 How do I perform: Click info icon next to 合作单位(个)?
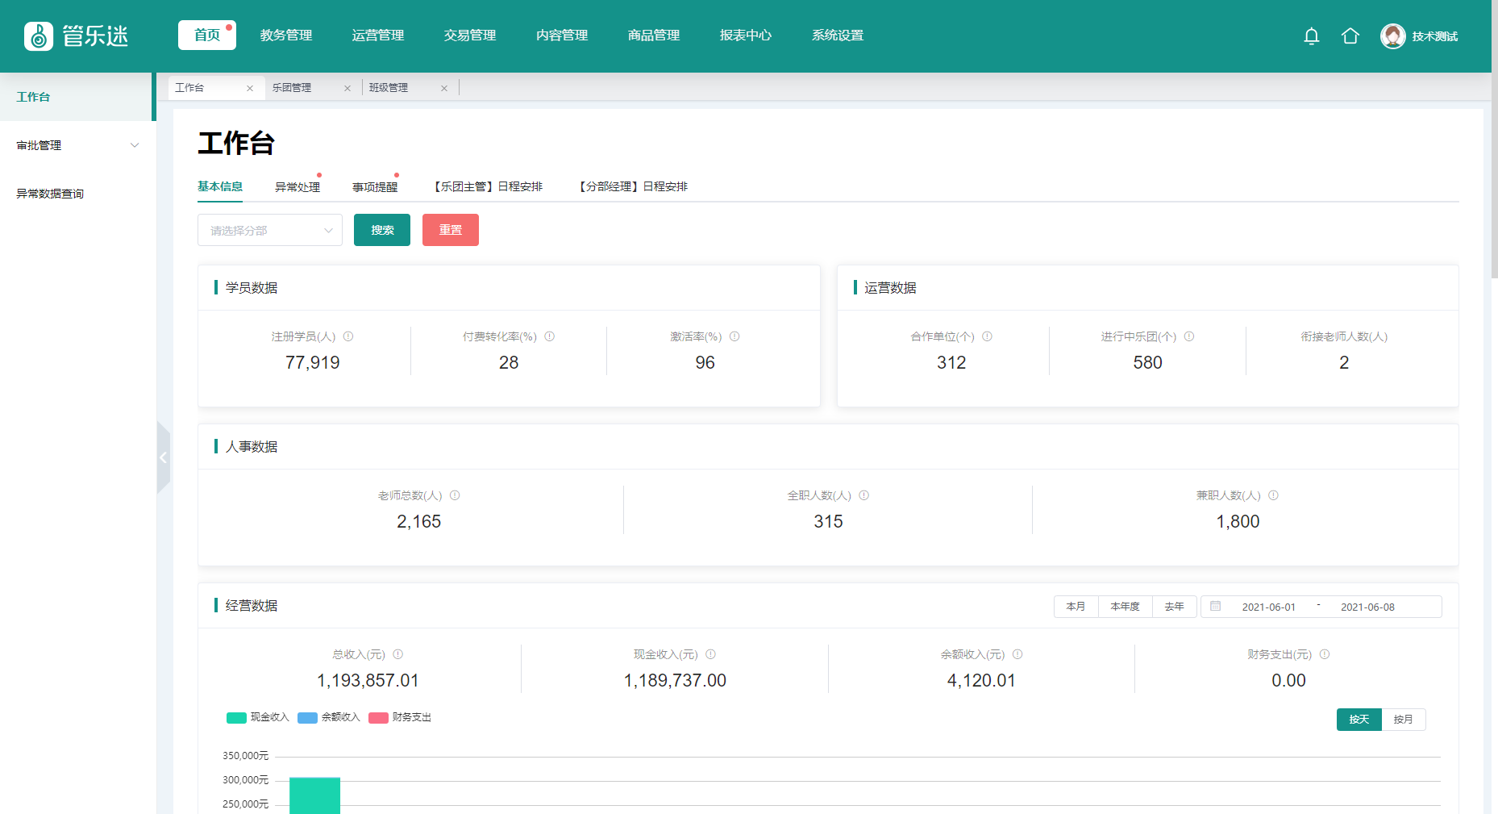[x=987, y=336]
